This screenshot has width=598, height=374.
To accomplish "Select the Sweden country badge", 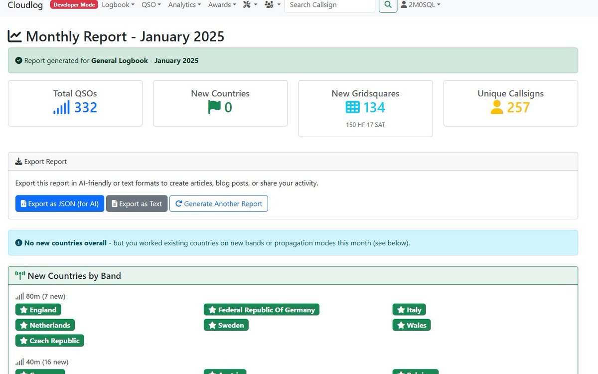I will click(226, 325).
